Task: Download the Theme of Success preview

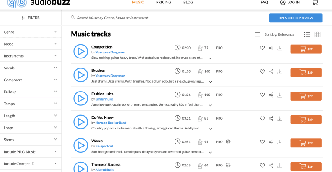Action: [x=280, y=166]
